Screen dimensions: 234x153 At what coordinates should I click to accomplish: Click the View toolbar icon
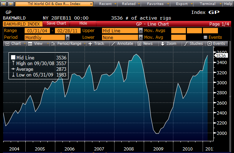click(30, 44)
